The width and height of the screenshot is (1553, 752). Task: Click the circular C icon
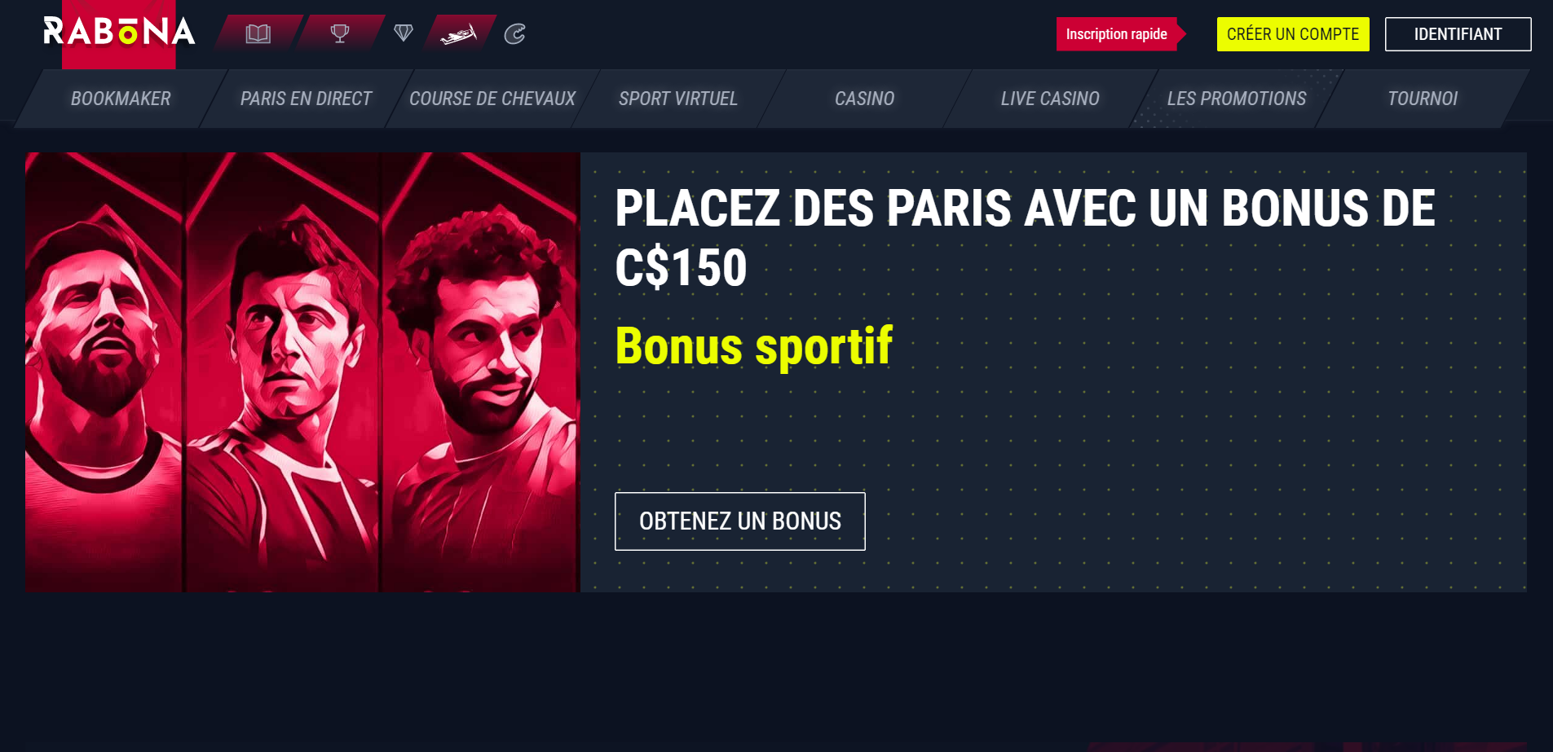[x=515, y=34]
